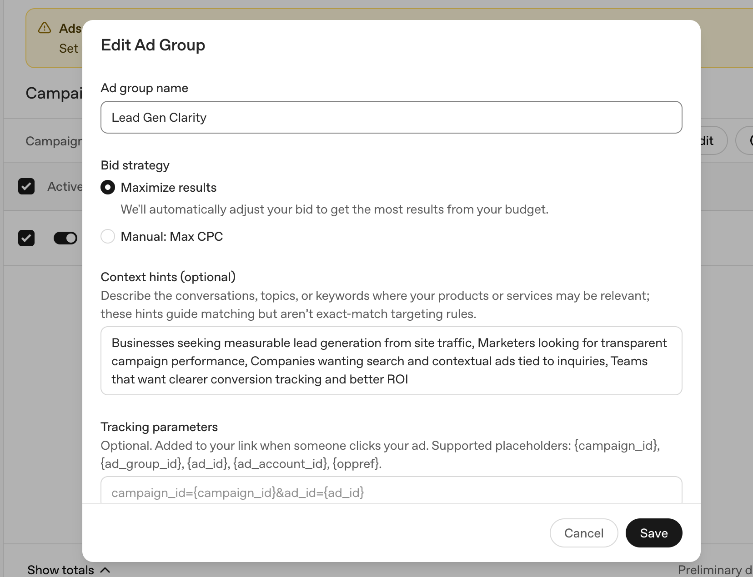This screenshot has height=577, width=753.
Task: Click the Show totals label
Action: [x=60, y=570]
